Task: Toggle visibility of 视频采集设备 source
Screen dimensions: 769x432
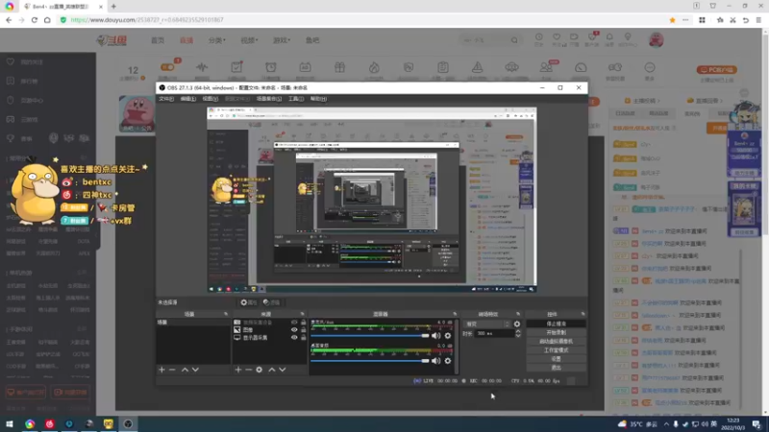Action: coord(294,323)
